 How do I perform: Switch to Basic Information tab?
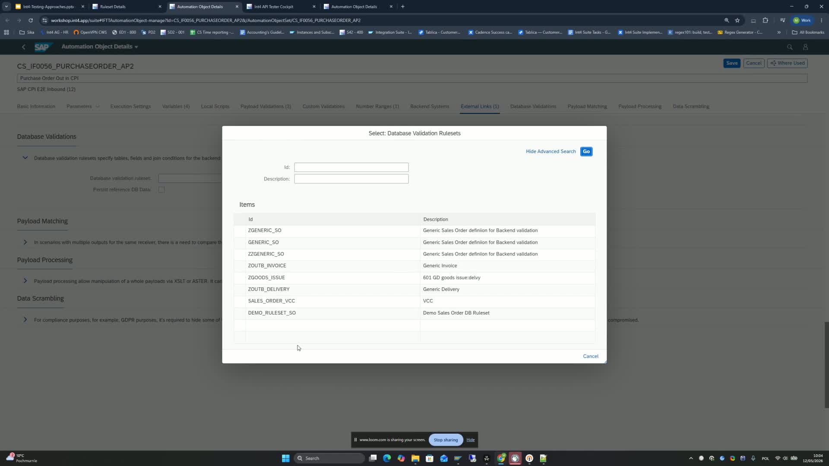coord(36,107)
